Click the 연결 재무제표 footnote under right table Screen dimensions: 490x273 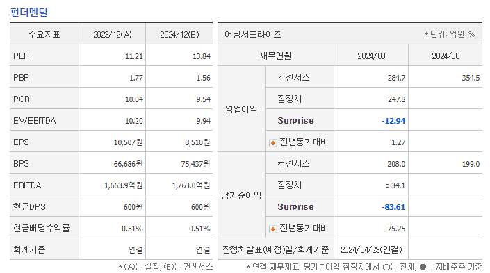pos(364,267)
